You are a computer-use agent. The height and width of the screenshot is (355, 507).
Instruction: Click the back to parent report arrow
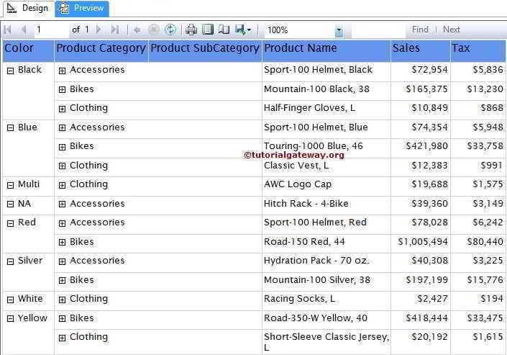137,30
